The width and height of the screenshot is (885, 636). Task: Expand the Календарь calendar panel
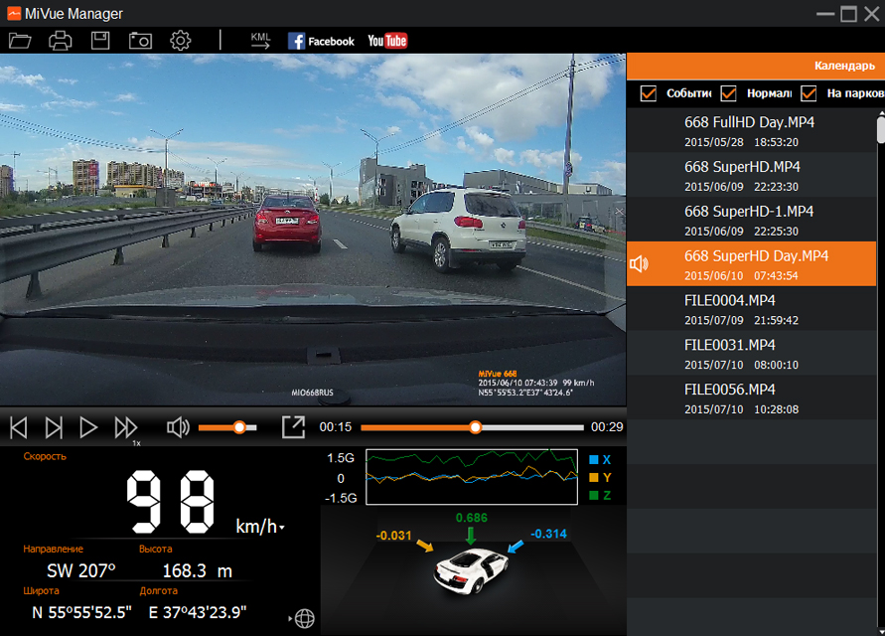(843, 66)
